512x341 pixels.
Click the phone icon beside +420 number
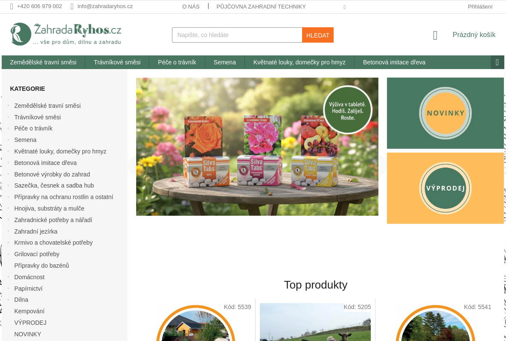[x=12, y=6]
